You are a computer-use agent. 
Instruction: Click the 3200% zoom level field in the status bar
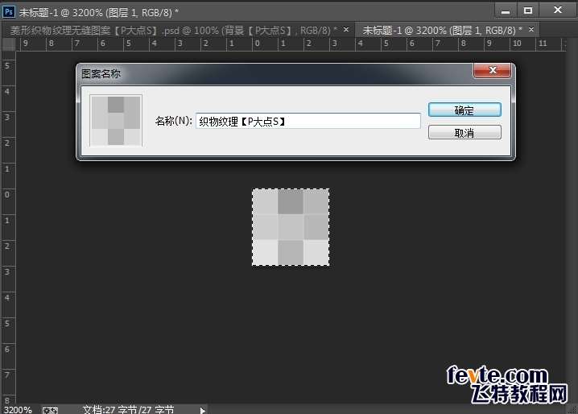click(18, 410)
